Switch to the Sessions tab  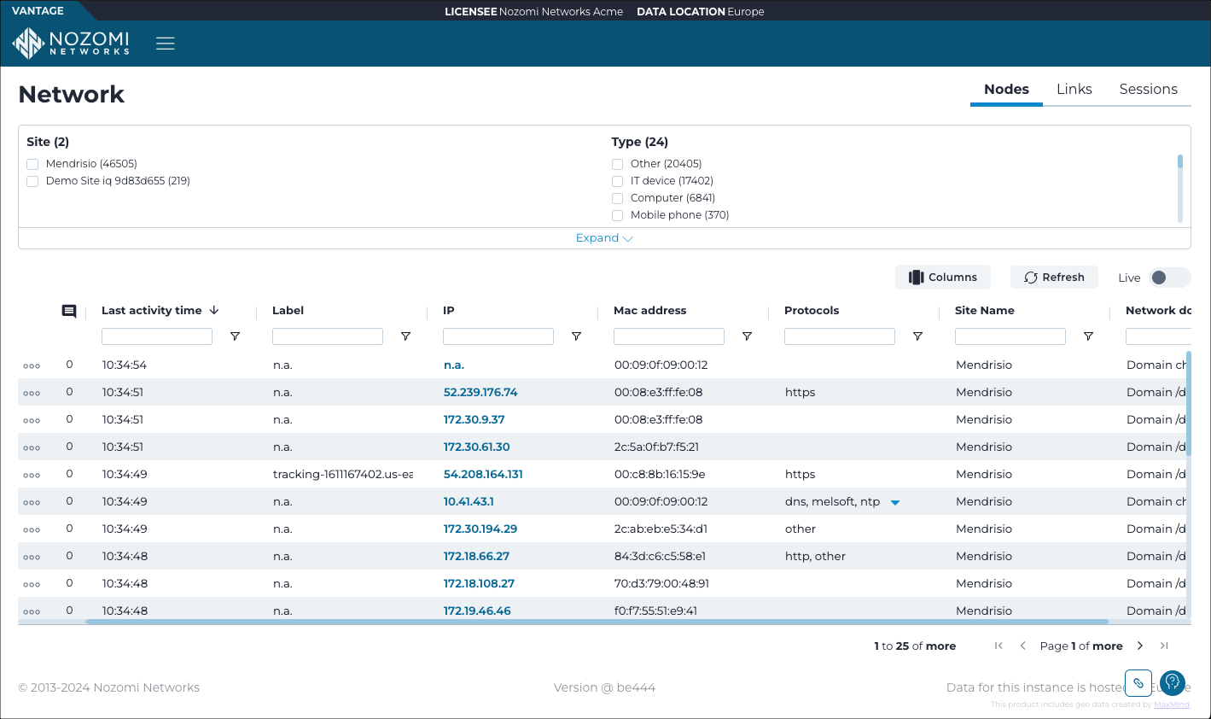pos(1148,89)
